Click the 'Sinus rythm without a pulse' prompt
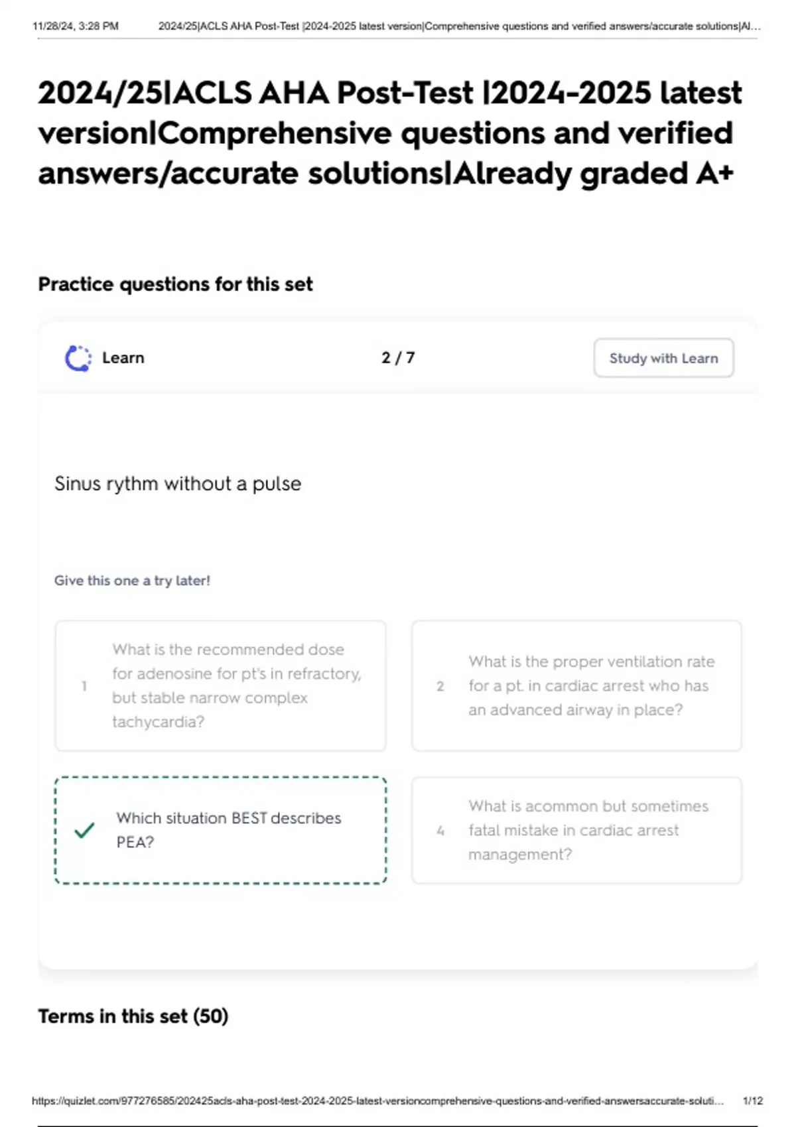This screenshot has height=1127, width=796. tap(178, 484)
